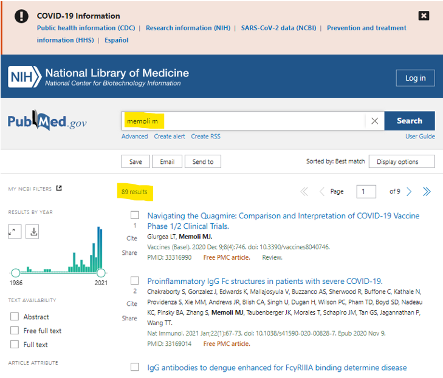
Task: Click Free PMC article for result 1
Action: point(227,257)
